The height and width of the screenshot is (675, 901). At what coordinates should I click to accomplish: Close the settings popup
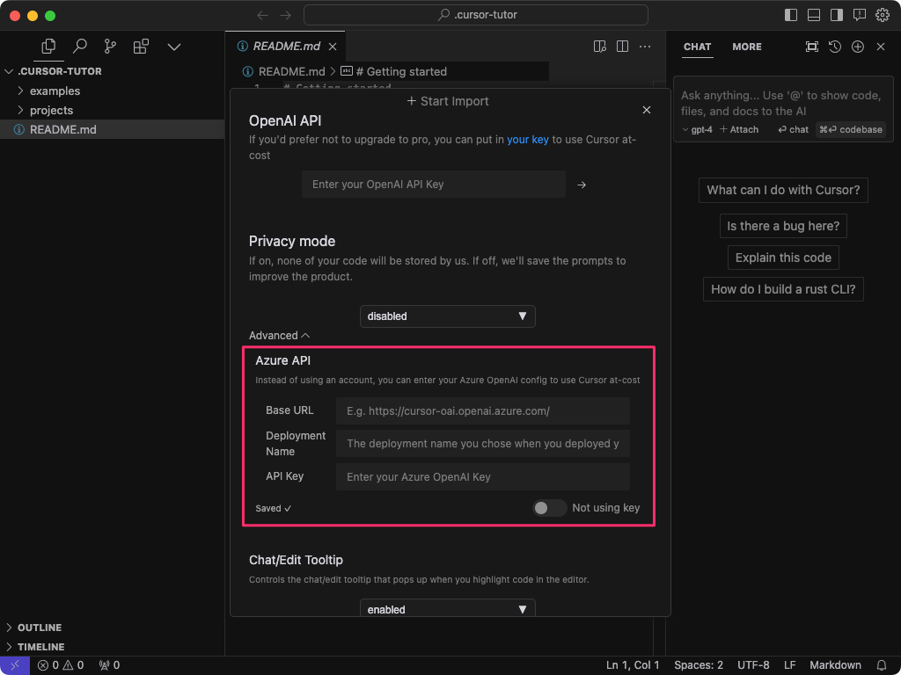[x=647, y=110]
